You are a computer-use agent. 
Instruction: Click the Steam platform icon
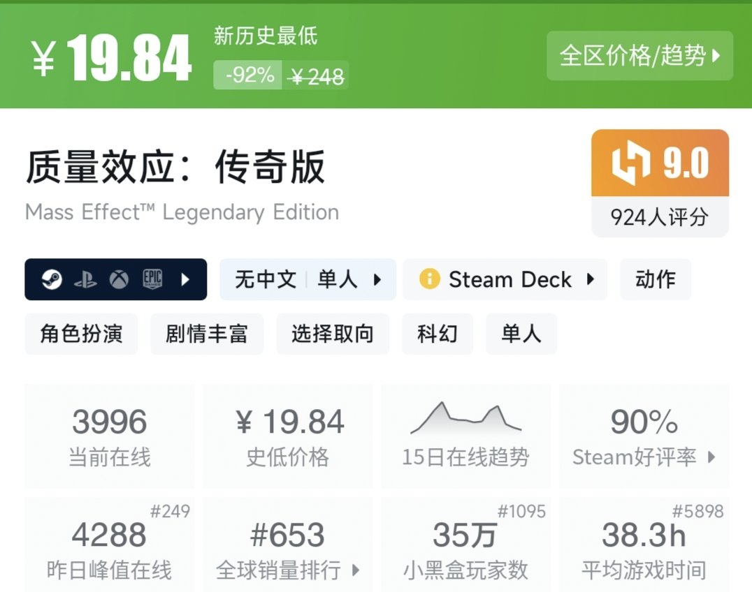[51, 280]
